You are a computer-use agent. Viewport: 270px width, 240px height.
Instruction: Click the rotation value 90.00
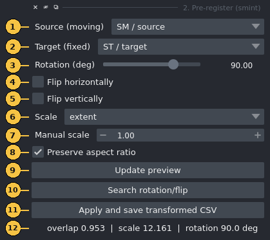pyautogui.click(x=242, y=66)
